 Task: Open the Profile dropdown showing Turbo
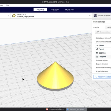click(x=108, y=27)
